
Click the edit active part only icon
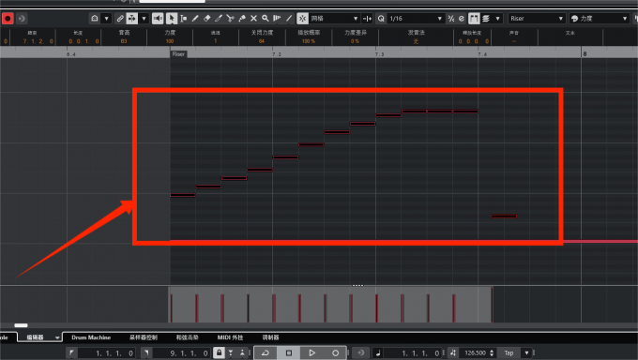tap(486, 19)
